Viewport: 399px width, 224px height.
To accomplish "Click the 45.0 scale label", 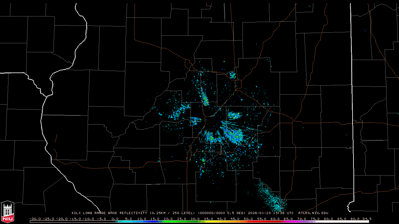I will click(236, 219).
